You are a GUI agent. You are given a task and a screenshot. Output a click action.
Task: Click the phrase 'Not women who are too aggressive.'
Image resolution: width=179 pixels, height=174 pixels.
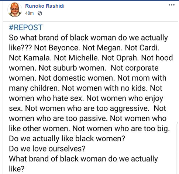[x=87, y=109]
